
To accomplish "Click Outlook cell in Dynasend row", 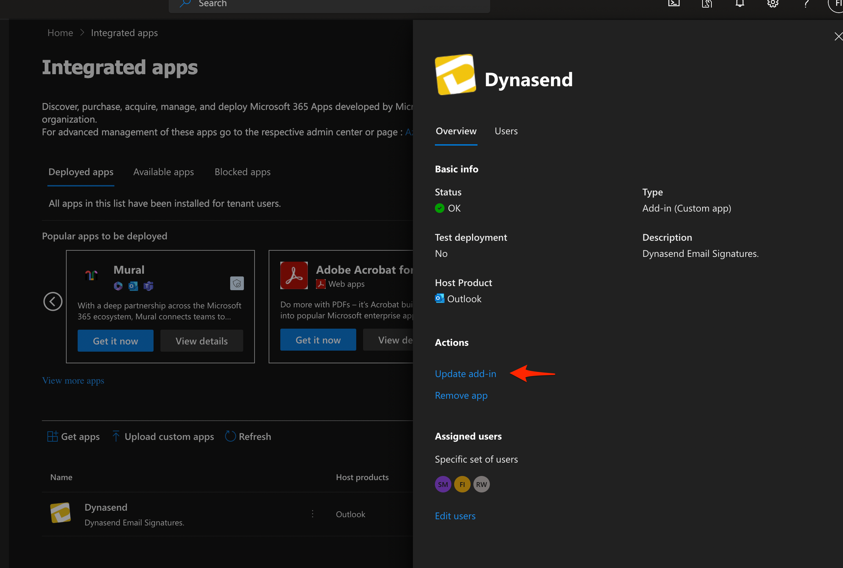I will 350,514.
